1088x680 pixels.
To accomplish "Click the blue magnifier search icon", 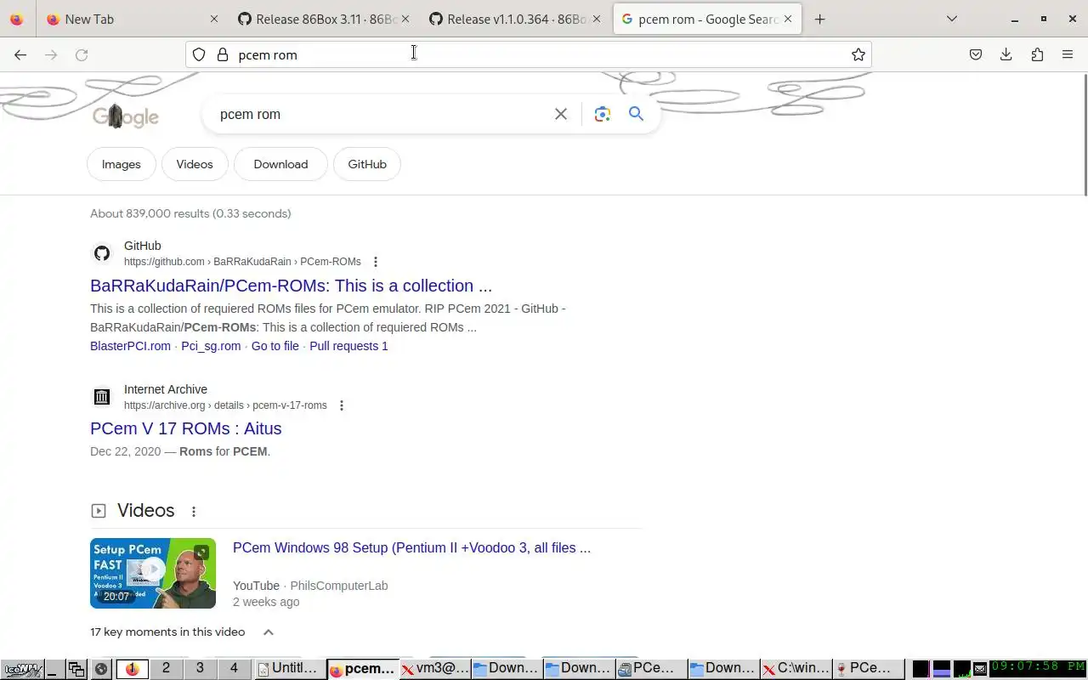I will tap(636, 114).
